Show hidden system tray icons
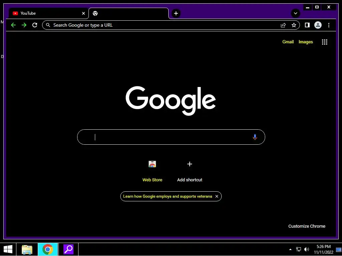 coord(290,249)
